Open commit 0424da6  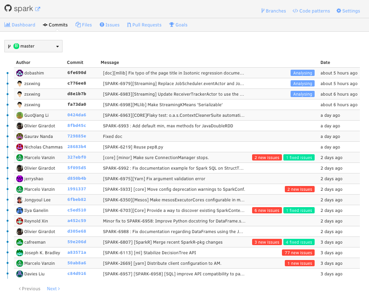point(76,115)
